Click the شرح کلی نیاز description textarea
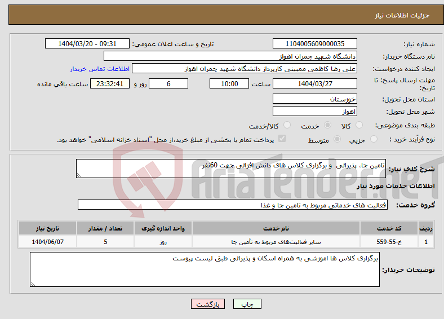Viewport: 444px width, 319px height. click(x=231, y=169)
